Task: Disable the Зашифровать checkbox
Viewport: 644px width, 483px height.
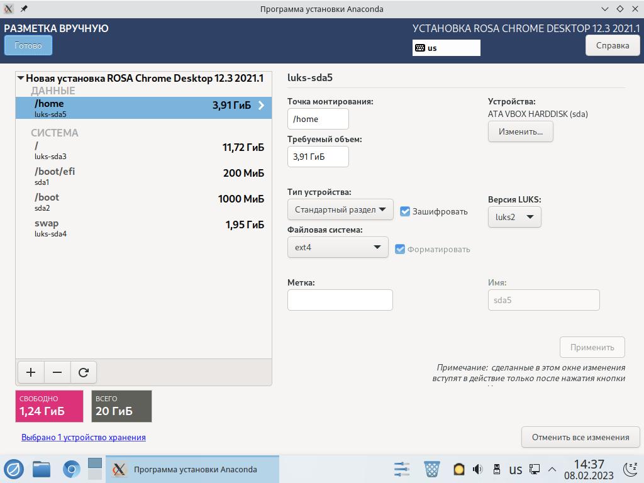Action: click(x=405, y=211)
